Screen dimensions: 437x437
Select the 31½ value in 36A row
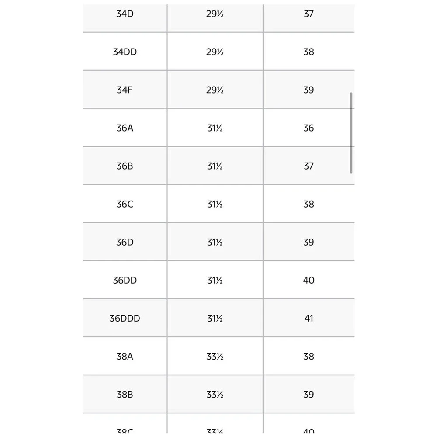(x=215, y=128)
